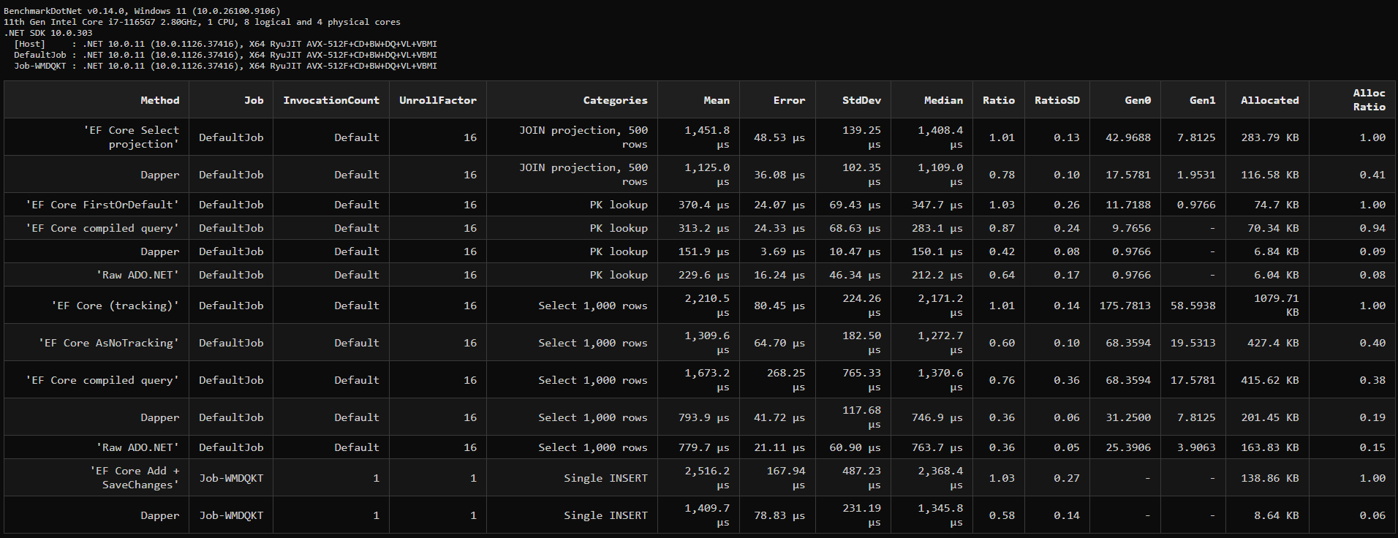Select the allocated value 6.84 KB

1277,251
